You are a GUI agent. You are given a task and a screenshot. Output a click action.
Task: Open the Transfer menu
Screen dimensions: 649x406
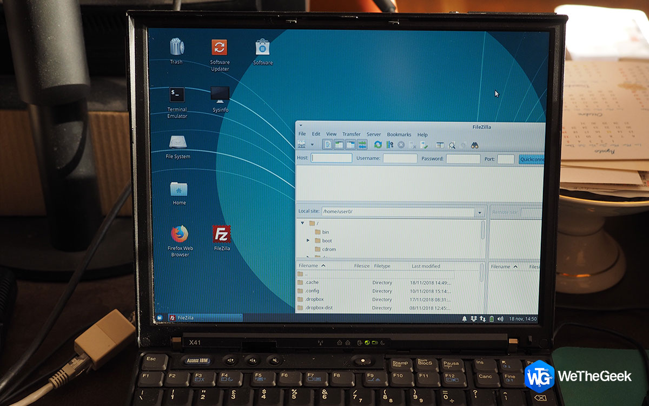click(x=352, y=134)
